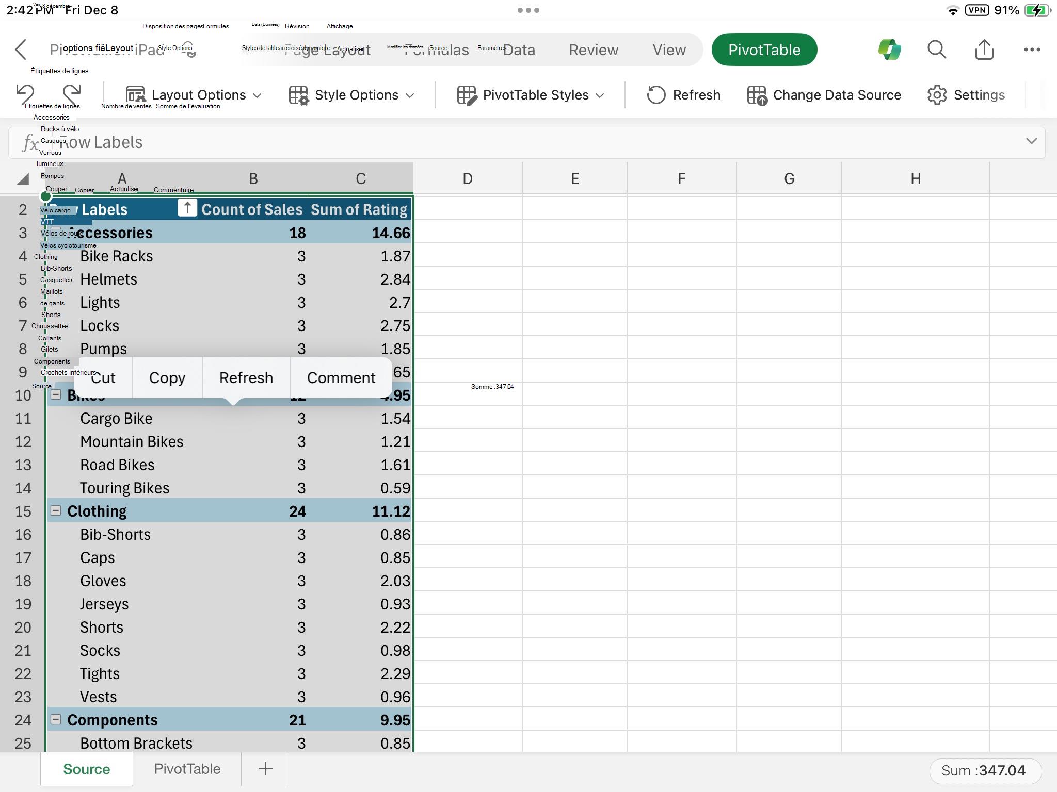Open the three-dot more menu
This screenshot has height=792, width=1057.
click(1032, 49)
